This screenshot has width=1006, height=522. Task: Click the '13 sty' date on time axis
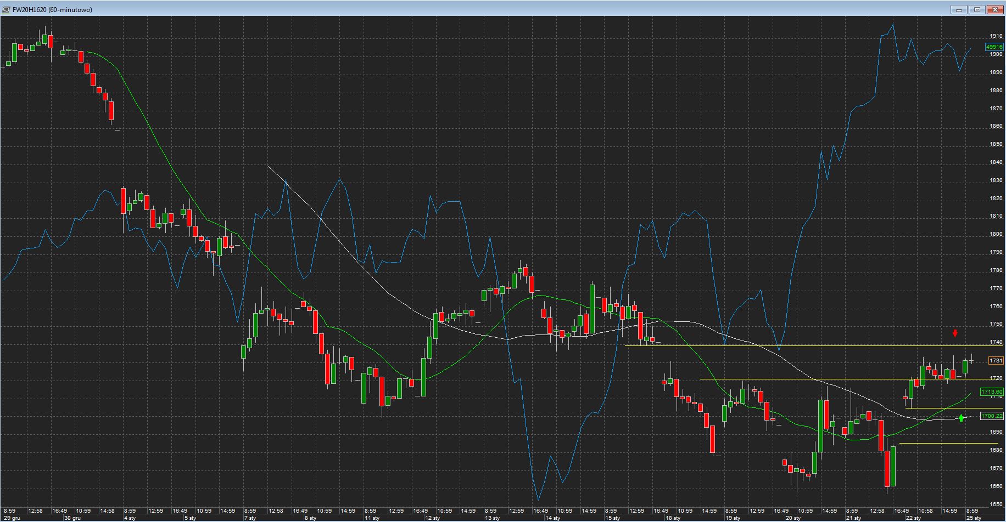492,518
